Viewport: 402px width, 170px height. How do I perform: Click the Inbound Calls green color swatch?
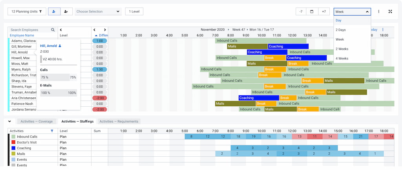point(13,137)
